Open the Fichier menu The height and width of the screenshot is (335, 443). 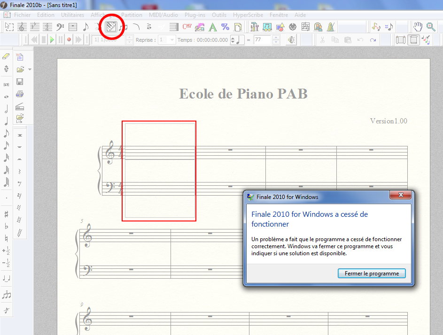tap(22, 15)
